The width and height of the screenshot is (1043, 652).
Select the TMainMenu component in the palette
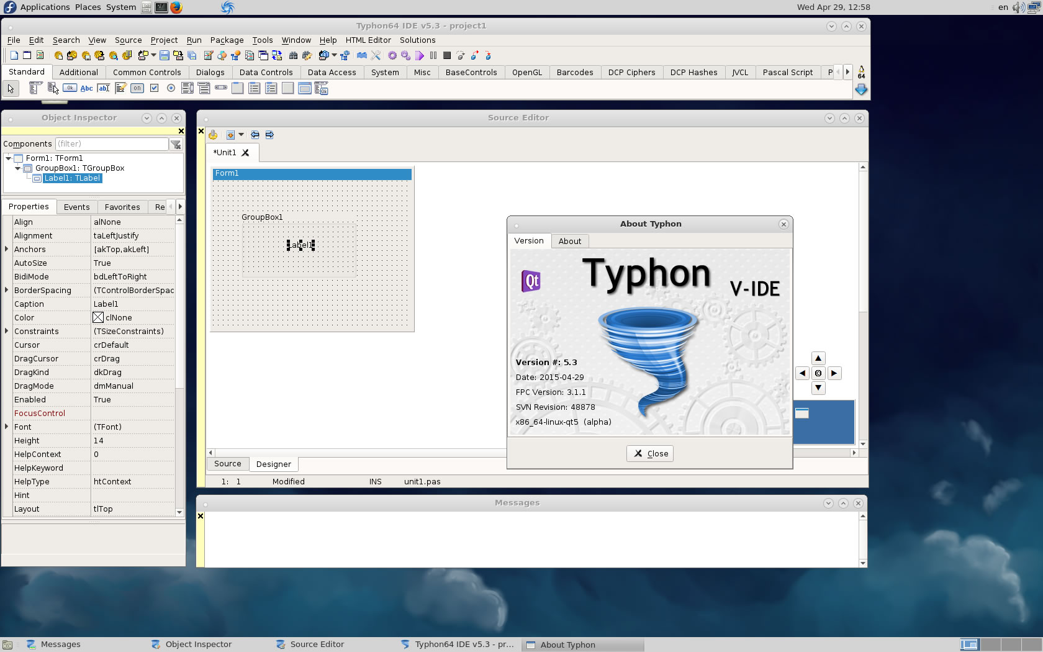[x=35, y=88]
